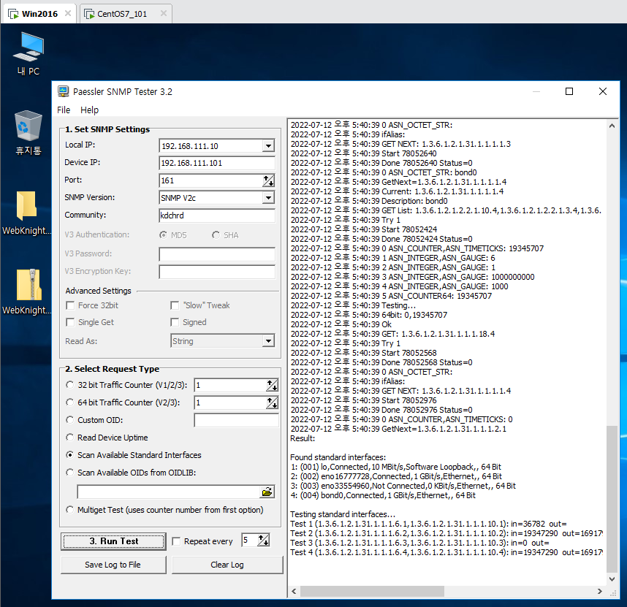Screen dimensions: 627x607
Task: Click the 32 bit Traffic Counter number field
Action: (x=230, y=385)
